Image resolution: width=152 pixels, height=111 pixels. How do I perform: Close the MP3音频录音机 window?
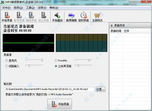(146, 1)
